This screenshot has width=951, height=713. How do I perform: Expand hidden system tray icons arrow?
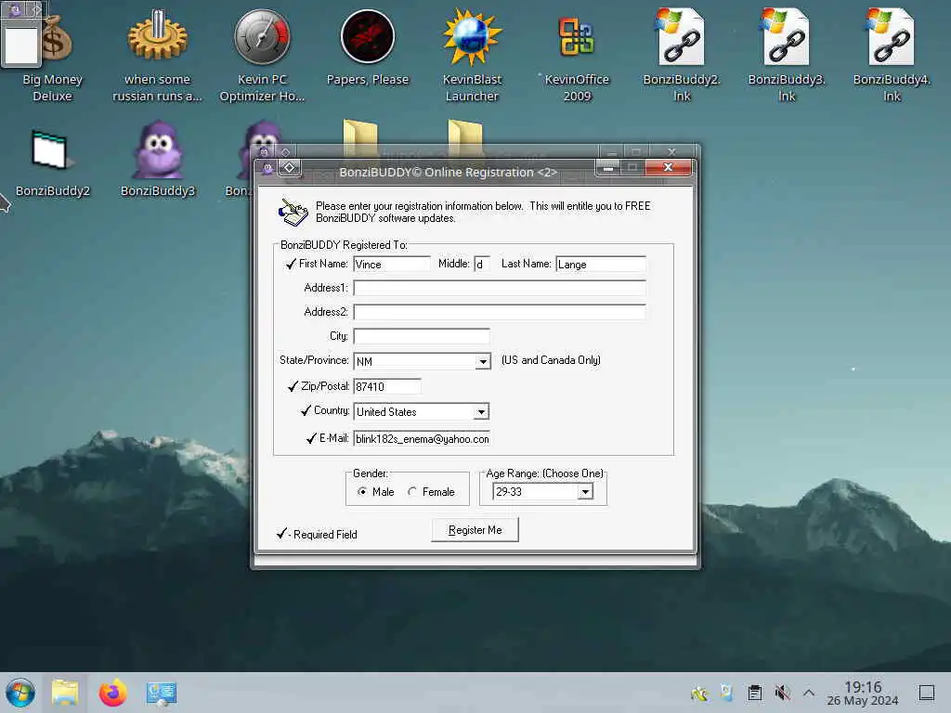809,693
